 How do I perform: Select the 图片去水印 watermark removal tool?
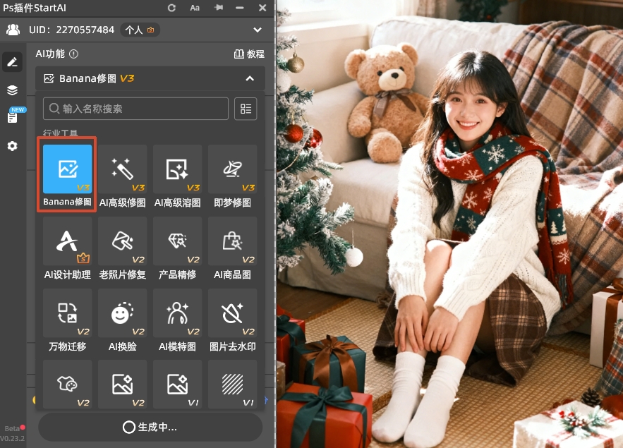click(232, 313)
